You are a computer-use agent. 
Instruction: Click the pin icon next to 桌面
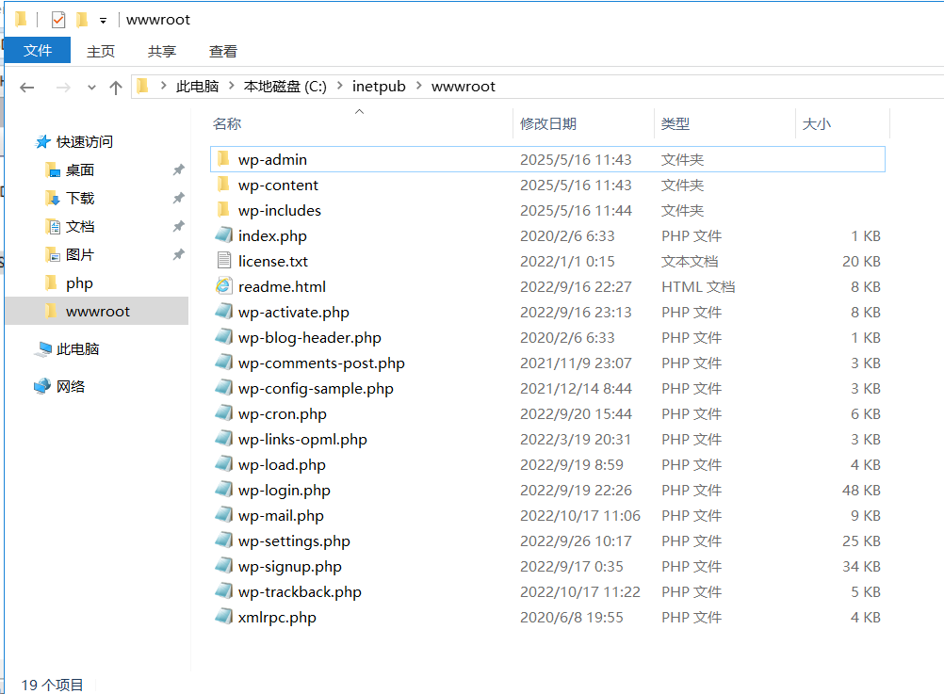[178, 170]
